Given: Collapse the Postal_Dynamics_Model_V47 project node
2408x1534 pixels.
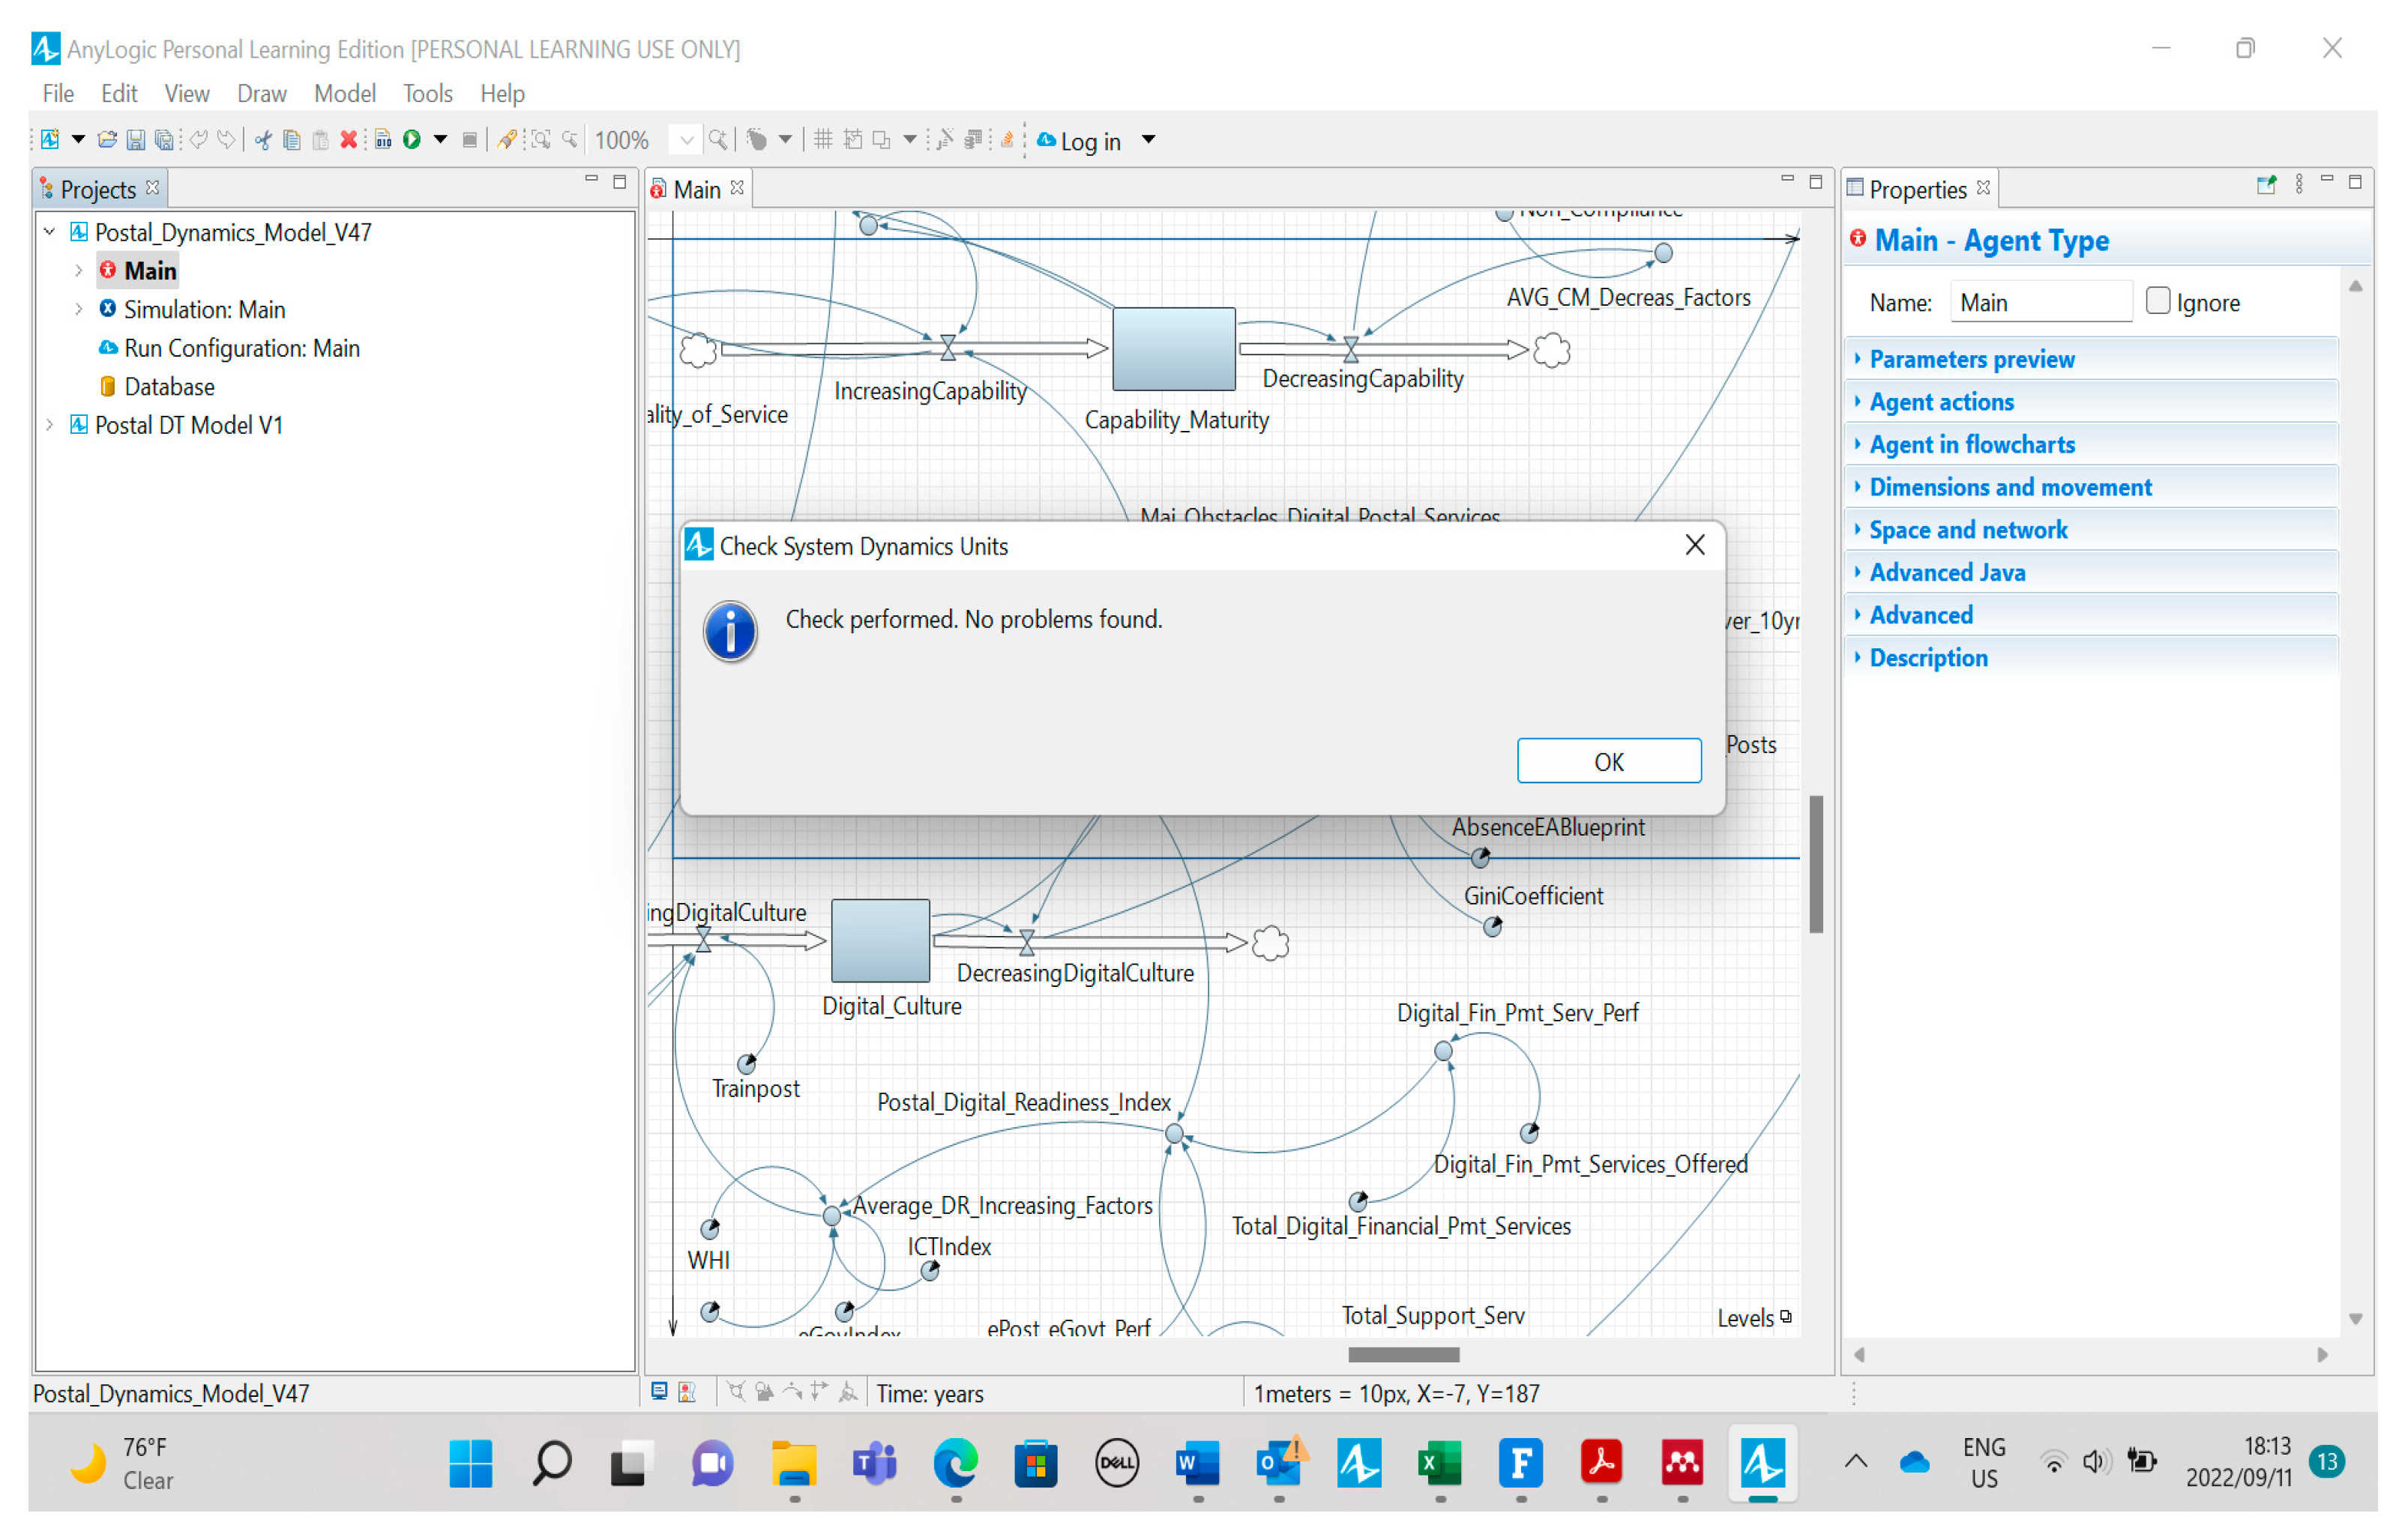Looking at the screenshot, I should pyautogui.click(x=49, y=232).
